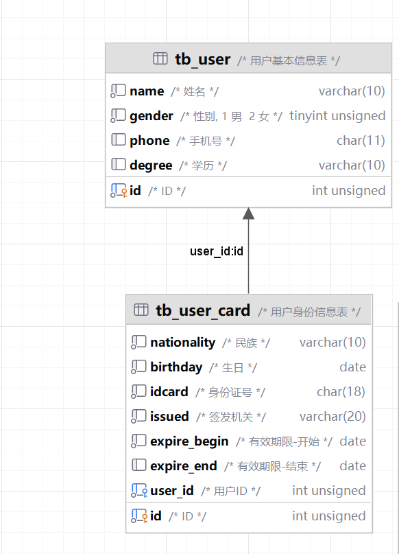The width and height of the screenshot is (399, 554).
Task: Select the phone column text
Action: click(x=149, y=141)
